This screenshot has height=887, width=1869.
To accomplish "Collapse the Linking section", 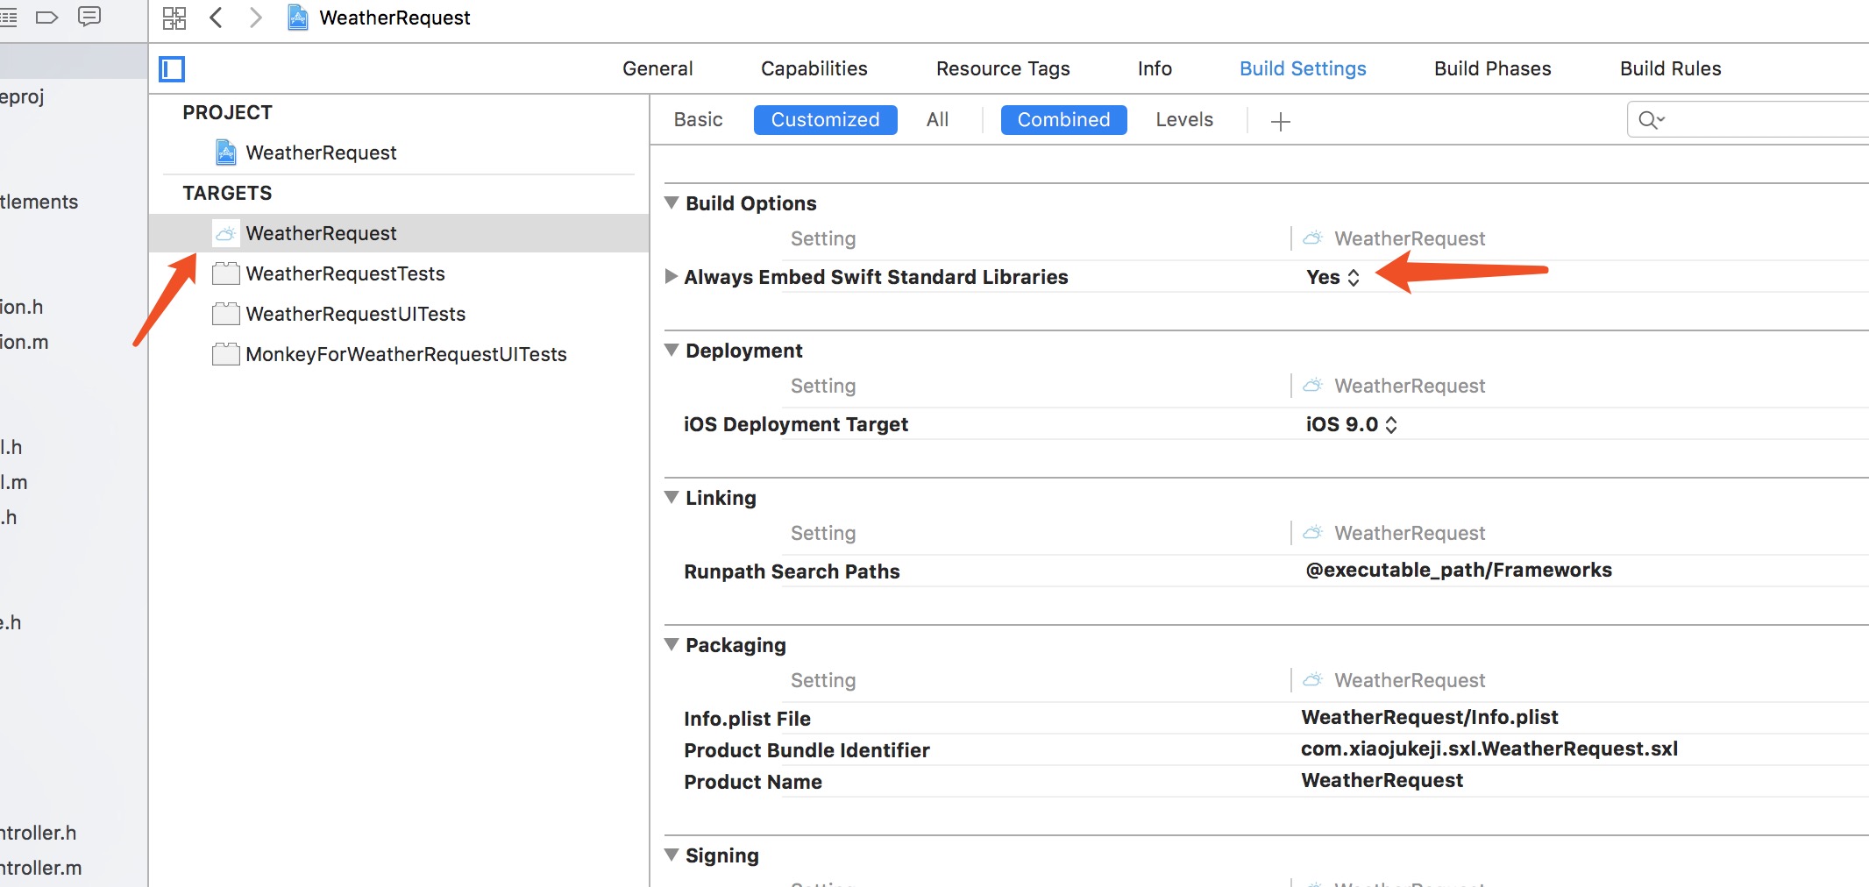I will coord(672,497).
